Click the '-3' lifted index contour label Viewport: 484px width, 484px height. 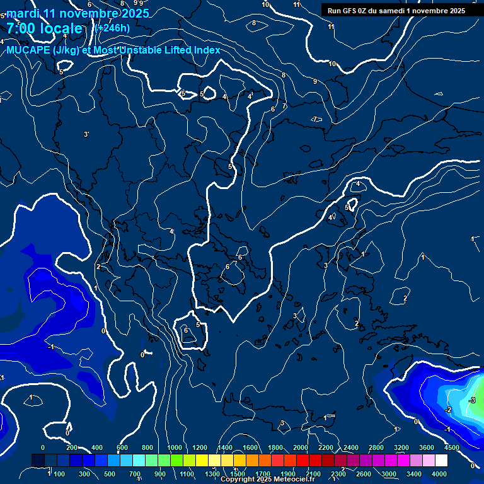tap(472, 401)
